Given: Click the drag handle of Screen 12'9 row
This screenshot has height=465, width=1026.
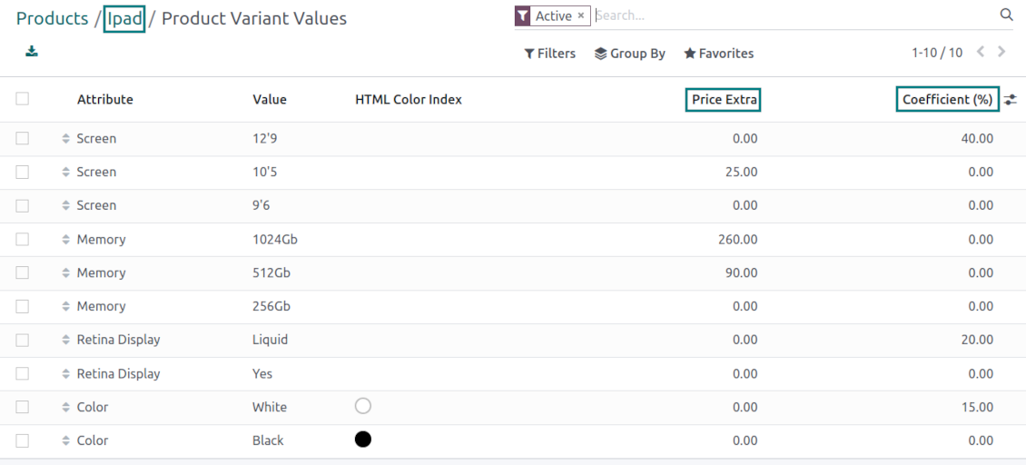Looking at the screenshot, I should 65,139.
